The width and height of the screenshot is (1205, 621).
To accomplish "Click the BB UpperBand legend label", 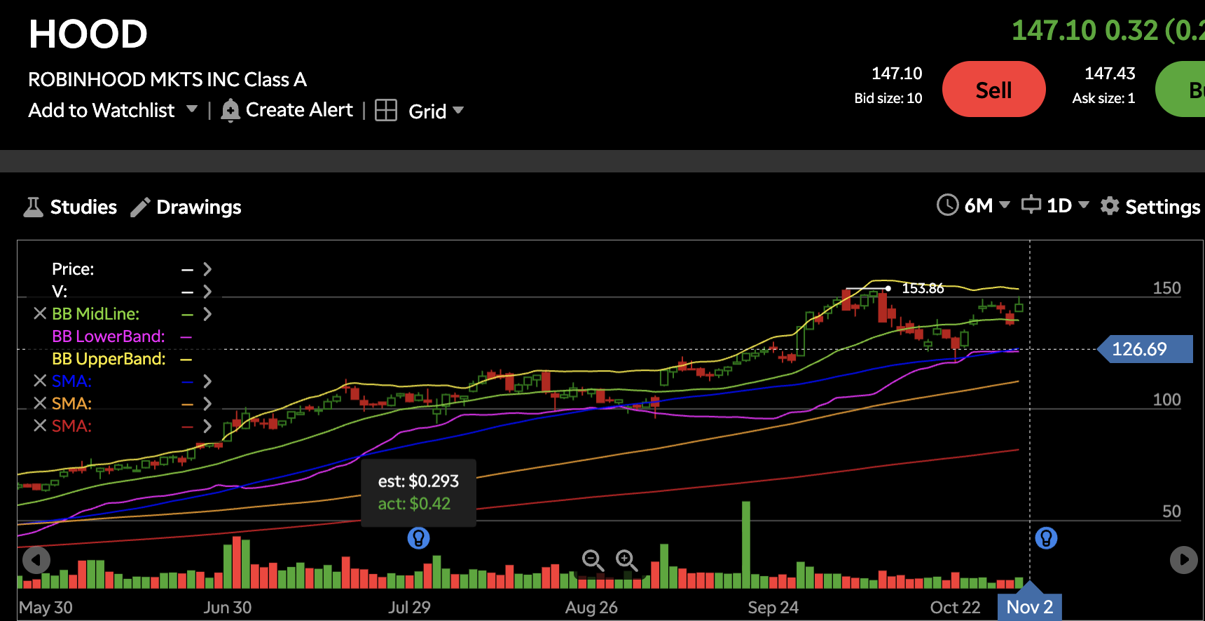I will click(x=109, y=359).
